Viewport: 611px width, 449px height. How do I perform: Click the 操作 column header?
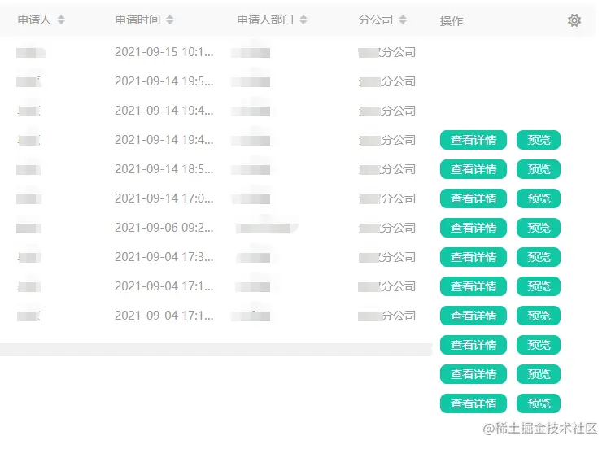452,20
